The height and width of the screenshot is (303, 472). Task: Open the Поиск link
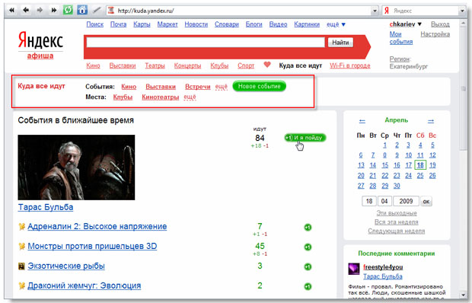[95, 24]
